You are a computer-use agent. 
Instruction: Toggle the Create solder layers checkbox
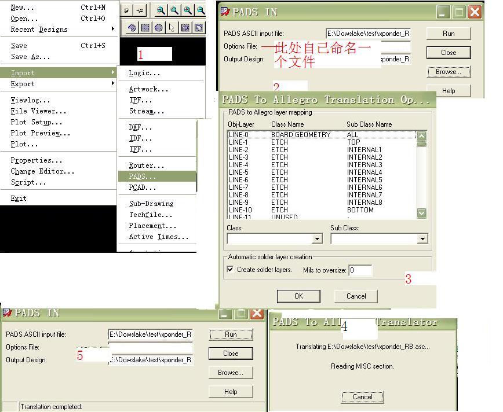[229, 268]
